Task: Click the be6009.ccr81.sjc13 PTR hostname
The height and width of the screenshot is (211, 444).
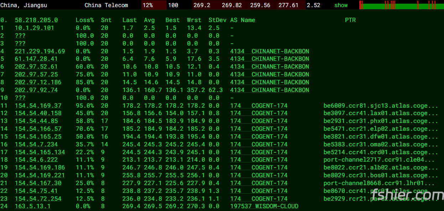Action: click(380, 106)
